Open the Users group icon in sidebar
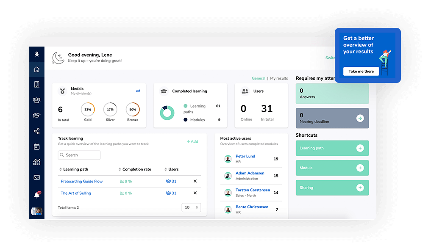Viewport: 431px width, 251px height. 37,100
